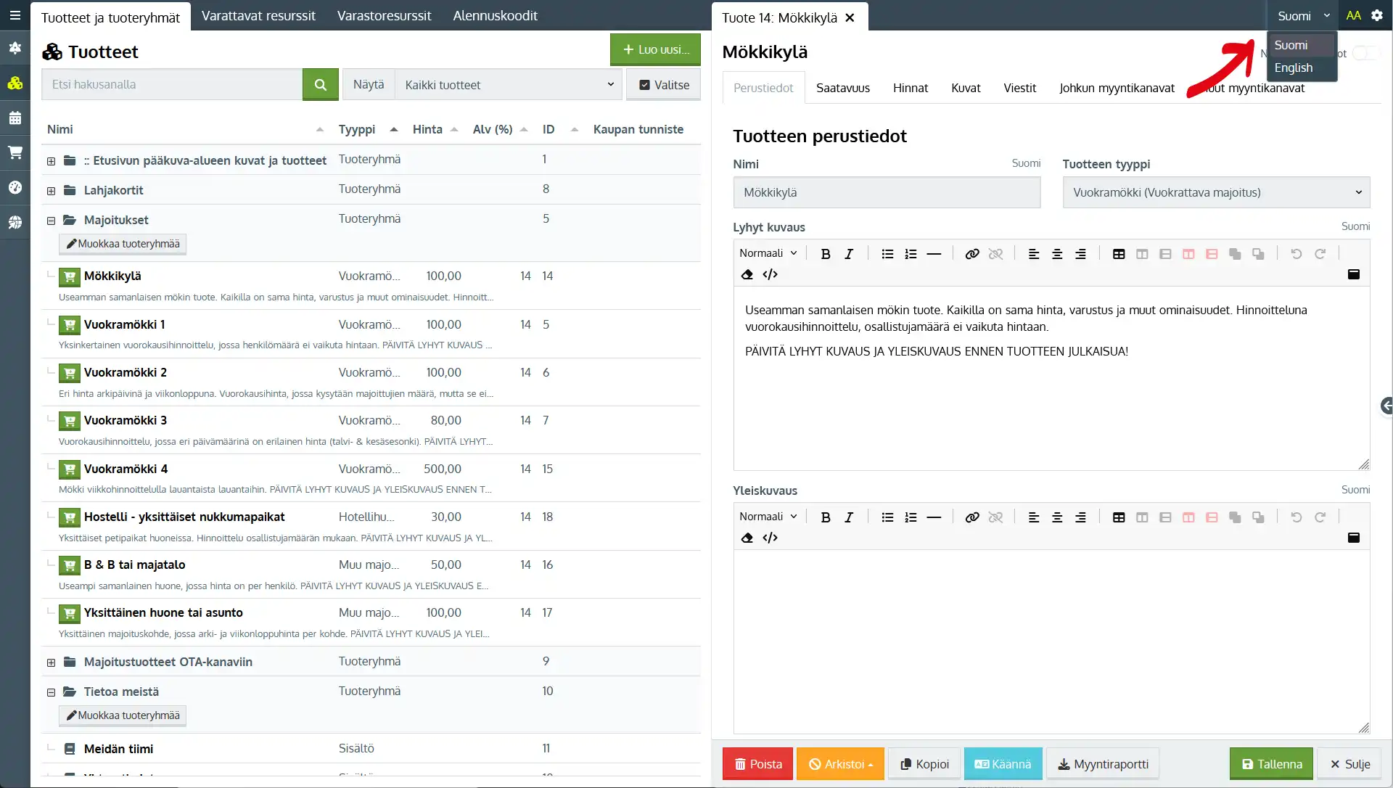The height and width of the screenshot is (788, 1393).
Task: Open calendar icon in left sidebar
Action: 15,118
